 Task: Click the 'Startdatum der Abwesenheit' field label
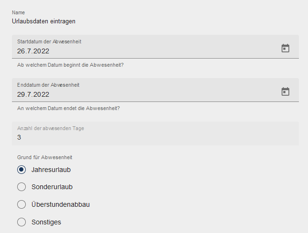[49, 41]
